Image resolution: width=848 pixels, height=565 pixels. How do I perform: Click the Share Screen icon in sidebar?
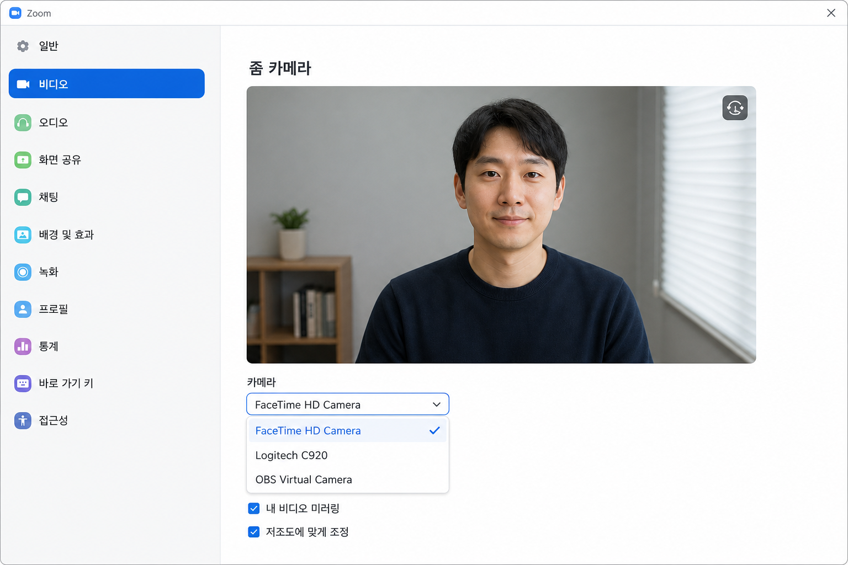tap(23, 160)
